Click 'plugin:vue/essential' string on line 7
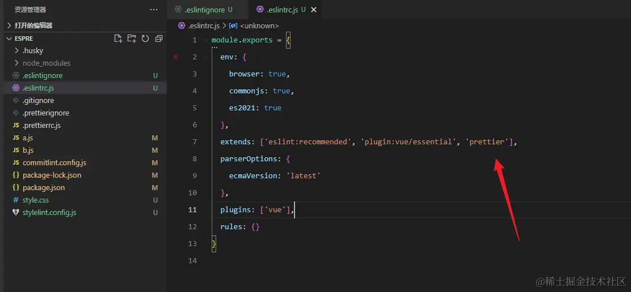The width and height of the screenshot is (631, 292). coord(408,141)
